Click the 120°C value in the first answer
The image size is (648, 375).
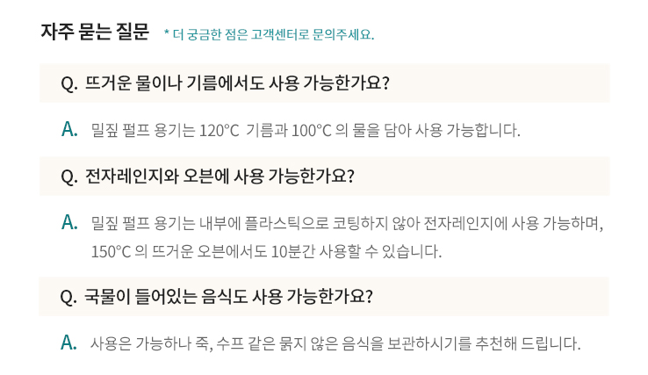[x=220, y=131]
